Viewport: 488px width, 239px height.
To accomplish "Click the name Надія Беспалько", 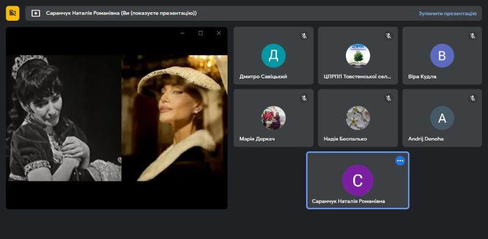I will coord(345,139).
